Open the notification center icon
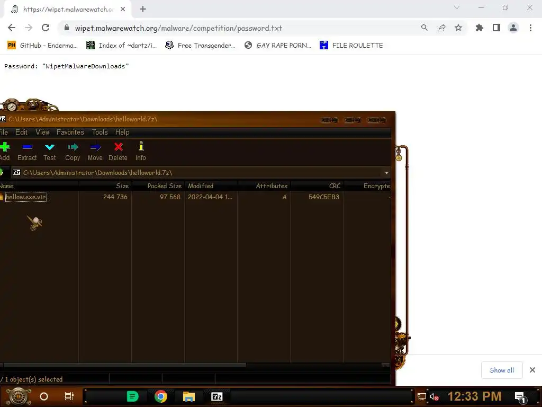Viewport: 542px width, 407px height. tap(520, 397)
